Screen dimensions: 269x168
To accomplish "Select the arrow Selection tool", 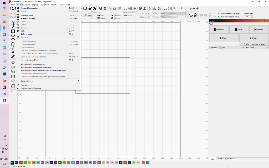I will pos(13,23).
